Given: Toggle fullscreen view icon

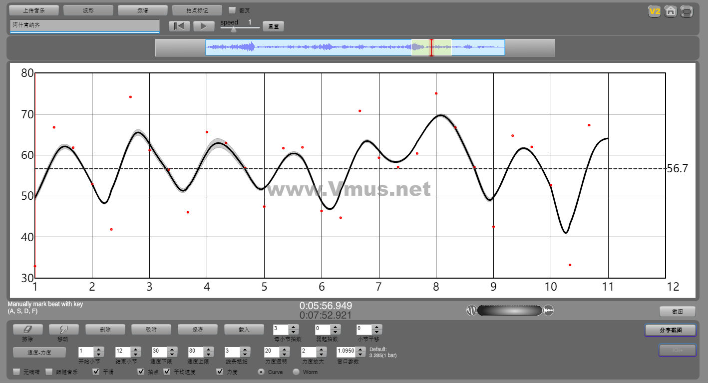Looking at the screenshot, I should (687, 11).
